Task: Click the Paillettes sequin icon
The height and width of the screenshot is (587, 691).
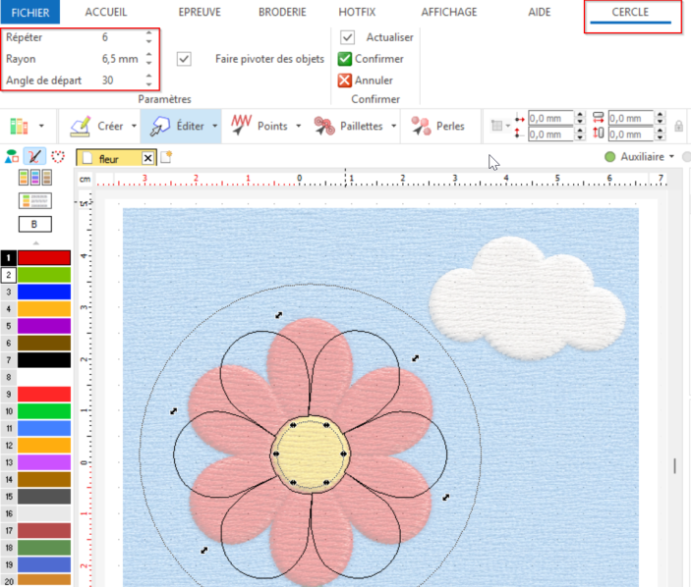Action: (x=324, y=126)
